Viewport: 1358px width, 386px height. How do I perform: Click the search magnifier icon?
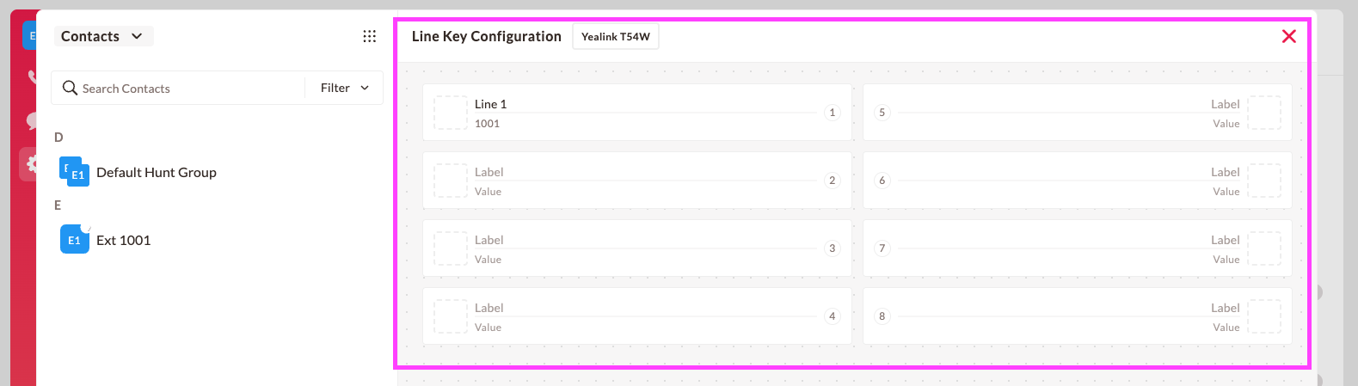(70, 88)
